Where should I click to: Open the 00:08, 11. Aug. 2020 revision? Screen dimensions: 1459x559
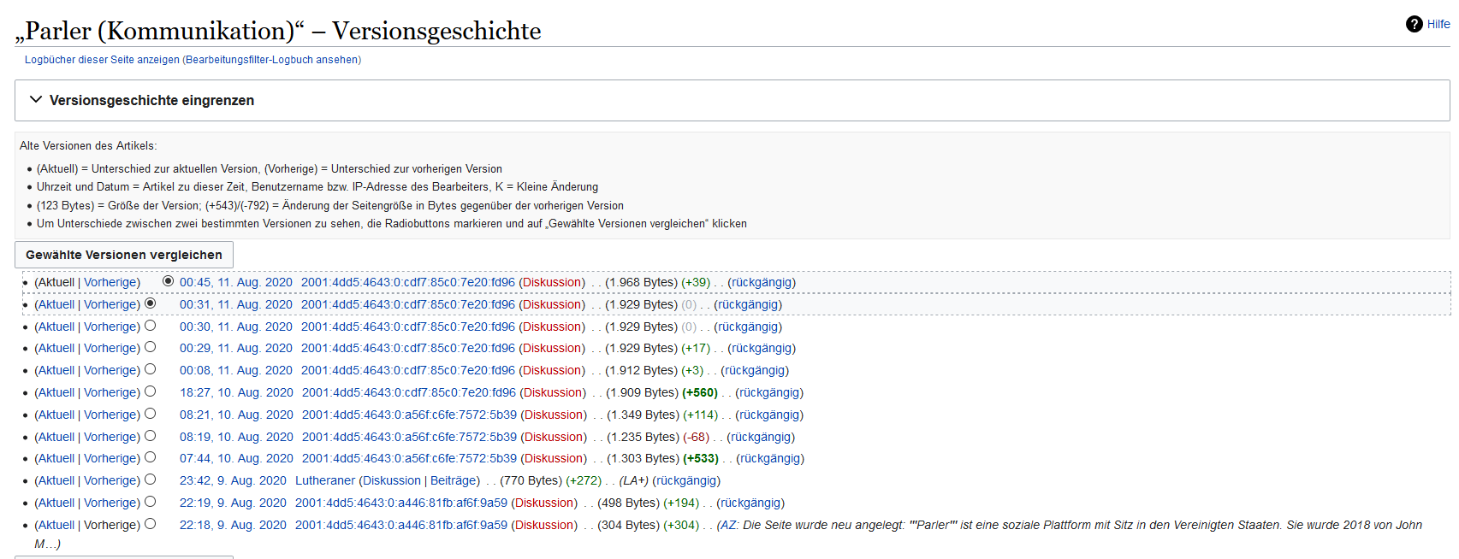click(236, 371)
